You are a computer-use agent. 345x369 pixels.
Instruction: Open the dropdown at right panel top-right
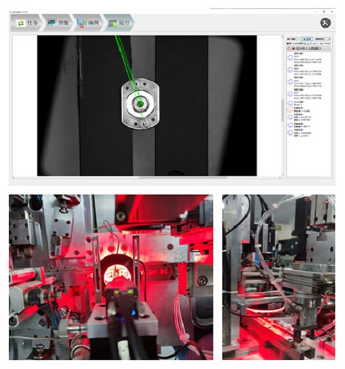pyautogui.click(x=323, y=39)
